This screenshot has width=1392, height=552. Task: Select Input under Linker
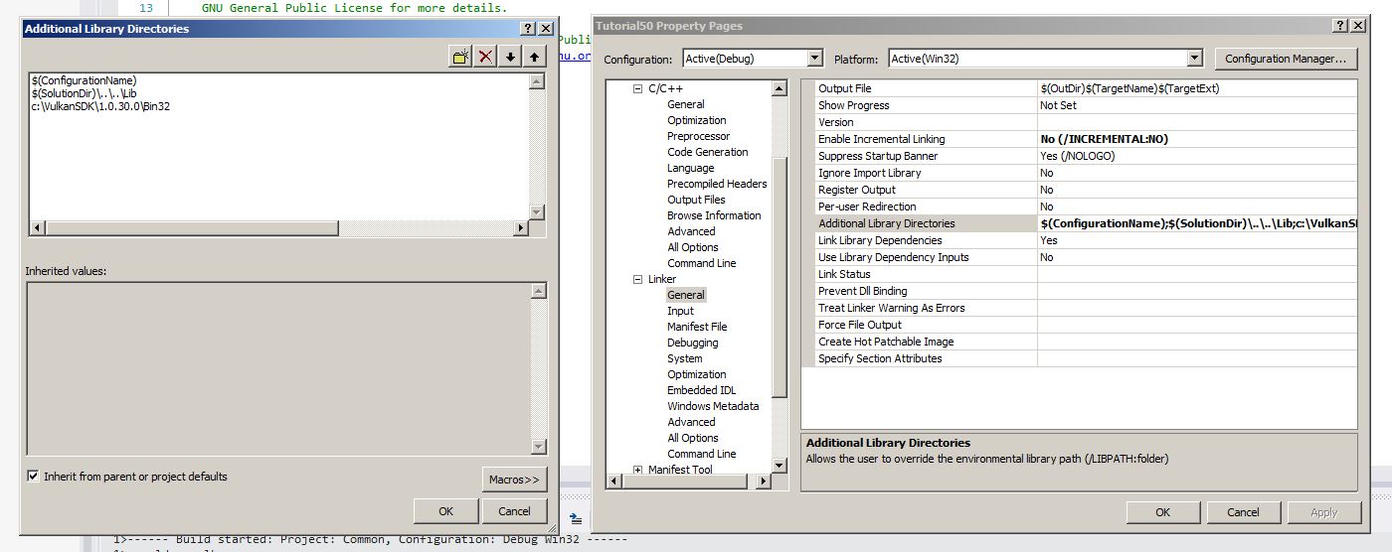pyautogui.click(x=680, y=311)
